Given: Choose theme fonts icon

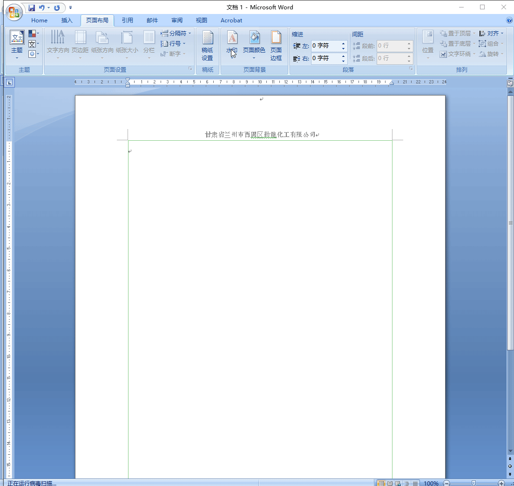Looking at the screenshot, I should pyautogui.click(x=34, y=44).
